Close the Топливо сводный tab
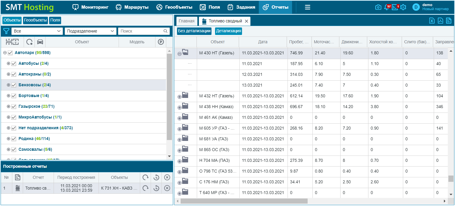This screenshot has width=455, height=206. tap(246, 21)
